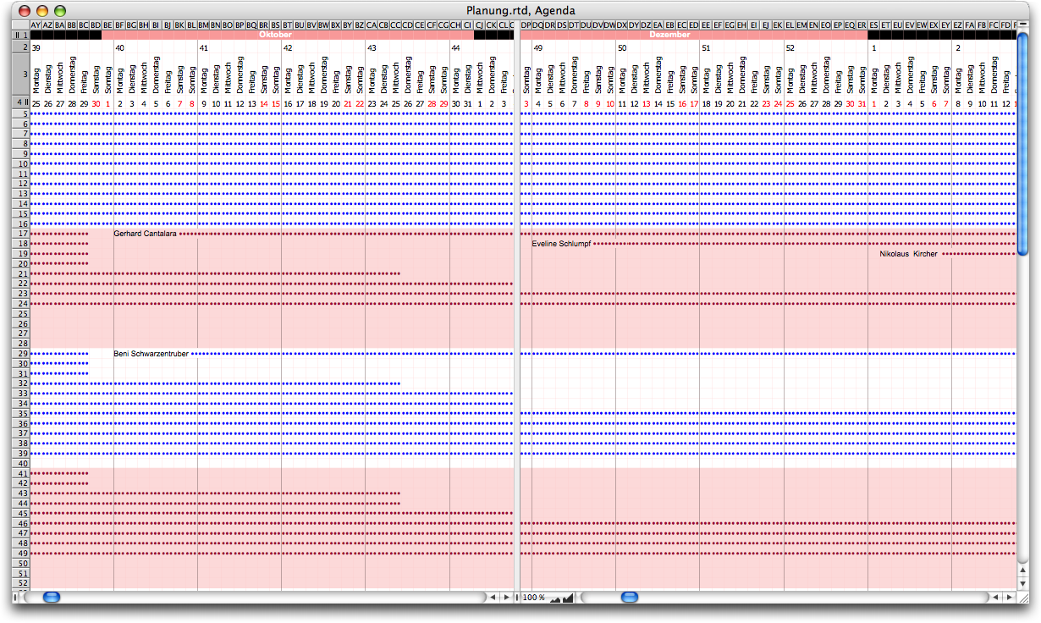The width and height of the screenshot is (1041, 623).
Task: Click the right pane horizontal scrollbar thumb
Action: tap(630, 598)
